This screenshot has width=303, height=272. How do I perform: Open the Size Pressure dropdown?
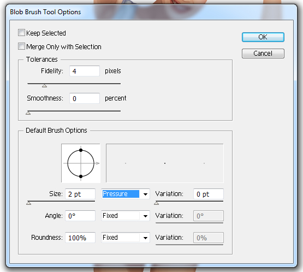click(126, 194)
